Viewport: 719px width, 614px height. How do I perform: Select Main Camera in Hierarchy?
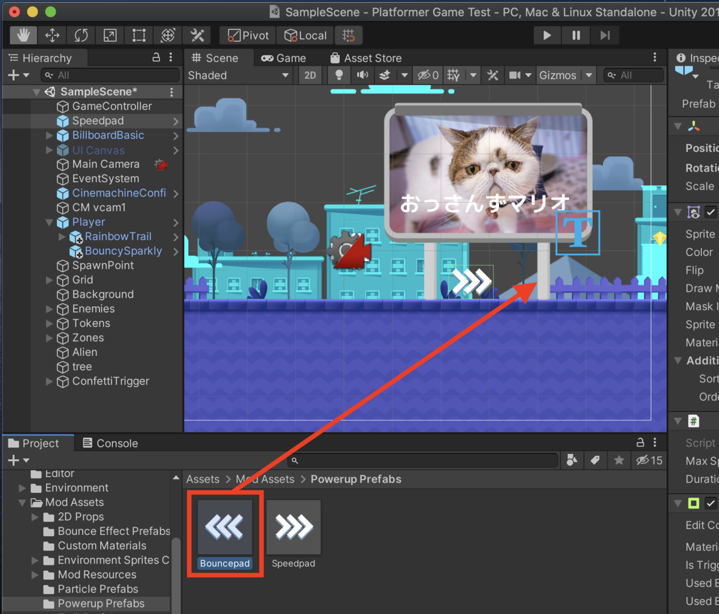click(x=105, y=164)
